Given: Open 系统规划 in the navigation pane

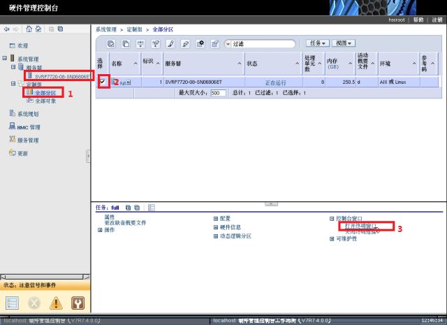Looking at the screenshot, I should tap(28, 114).
